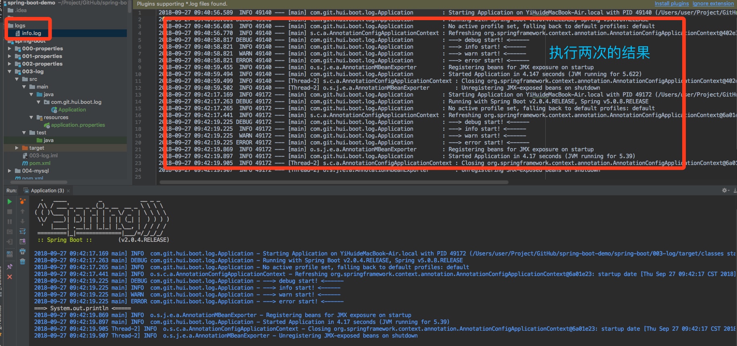Viewport: 737px width, 346px height.
Task: Expand the target folder
Action: coord(17,148)
